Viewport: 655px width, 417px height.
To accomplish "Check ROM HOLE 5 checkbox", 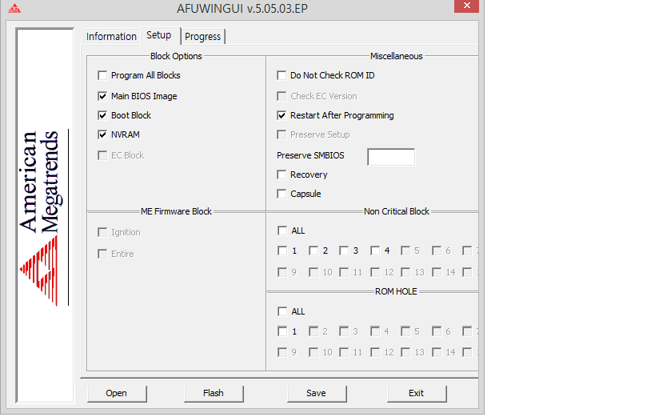I will (x=405, y=331).
